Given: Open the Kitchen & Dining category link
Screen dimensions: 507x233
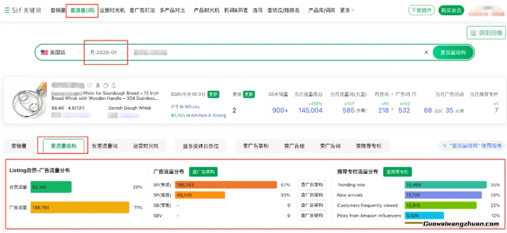Looking at the screenshot, I should point(209,115).
